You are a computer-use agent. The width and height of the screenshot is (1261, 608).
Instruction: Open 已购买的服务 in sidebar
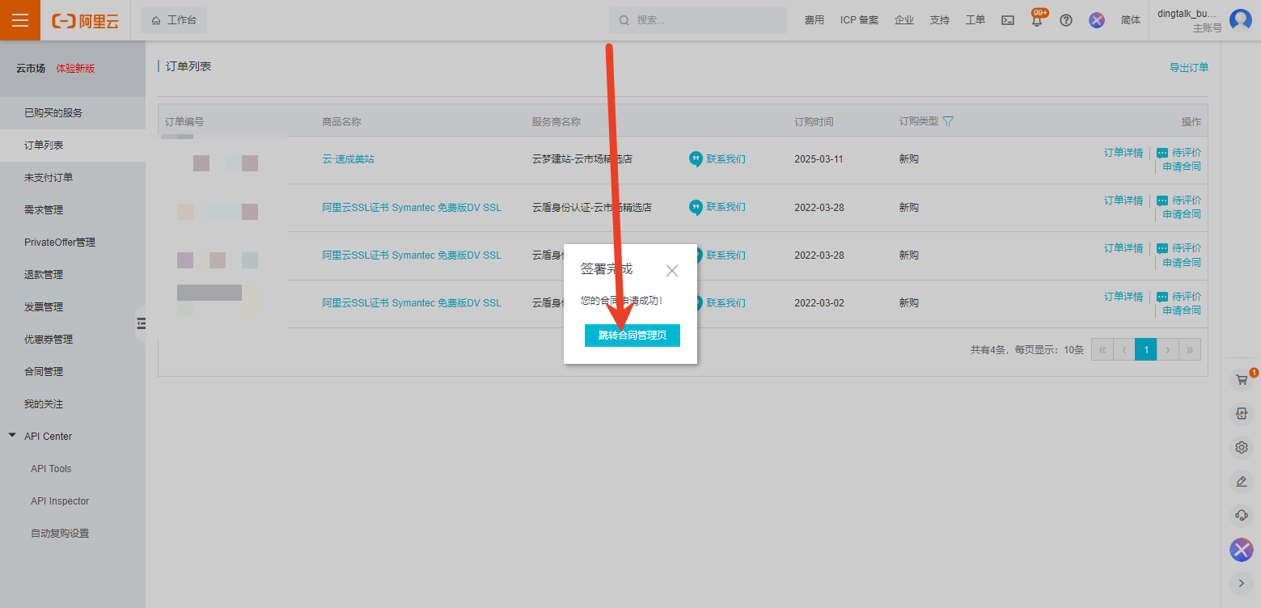coord(73,113)
